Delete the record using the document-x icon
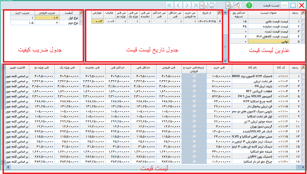307x174 pixels. point(229,4)
